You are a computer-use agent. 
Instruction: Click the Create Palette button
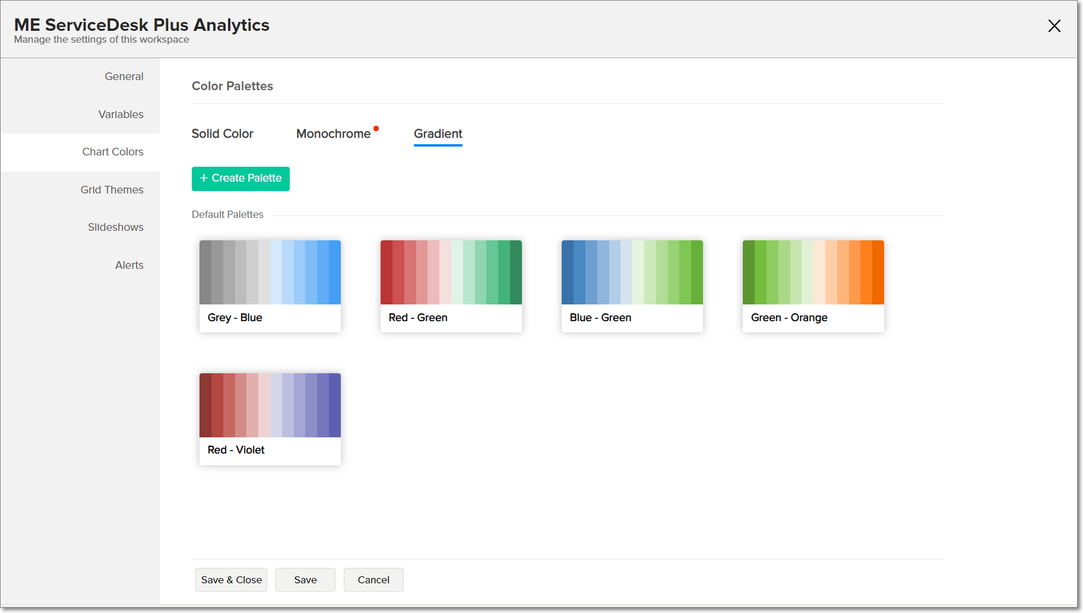(240, 179)
